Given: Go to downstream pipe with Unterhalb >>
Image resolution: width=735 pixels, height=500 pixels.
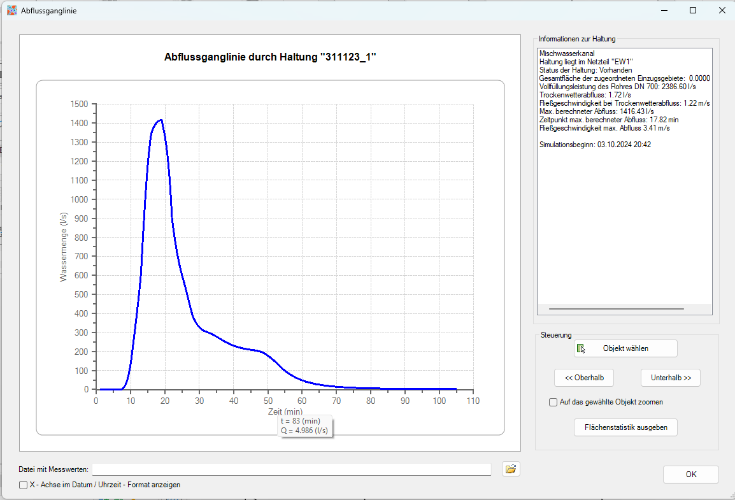Looking at the screenshot, I should pos(670,378).
